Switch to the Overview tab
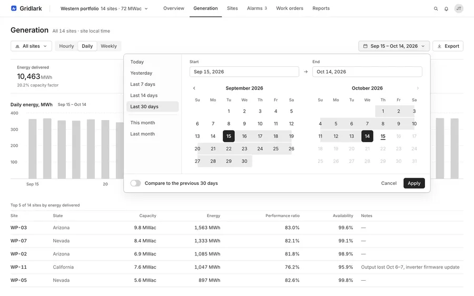Viewport: 474px width, 296px height. coord(173,8)
